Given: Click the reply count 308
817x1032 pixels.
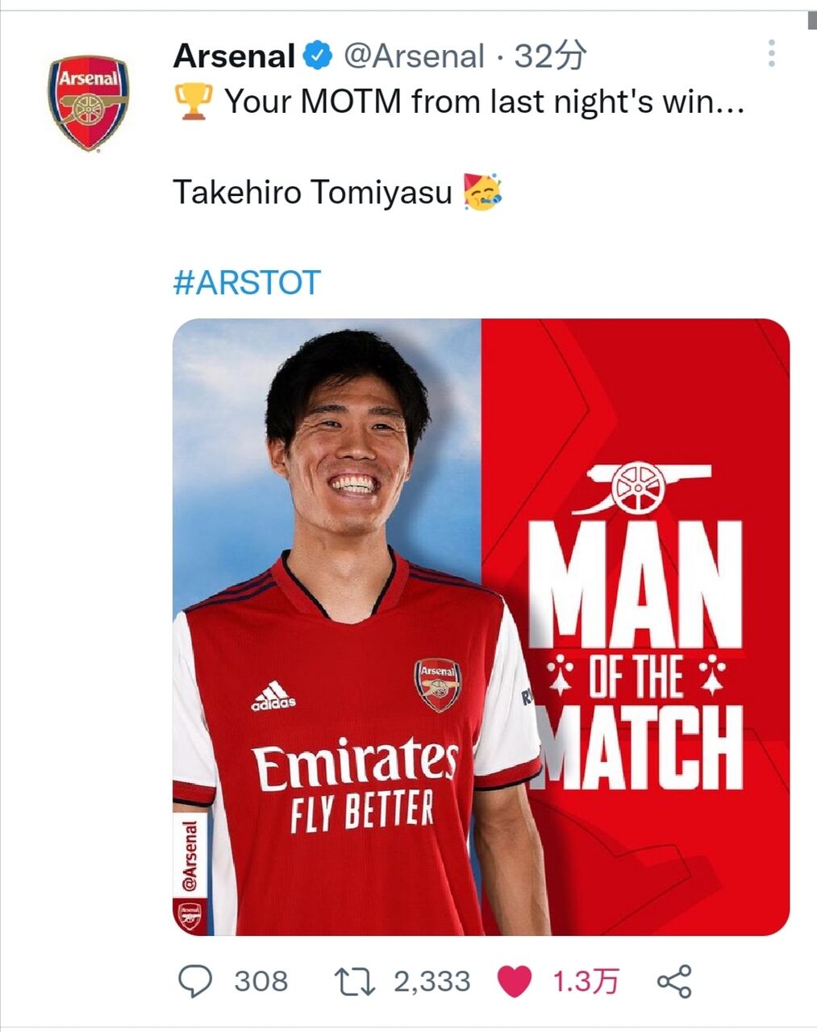Looking at the screenshot, I should point(261,981).
